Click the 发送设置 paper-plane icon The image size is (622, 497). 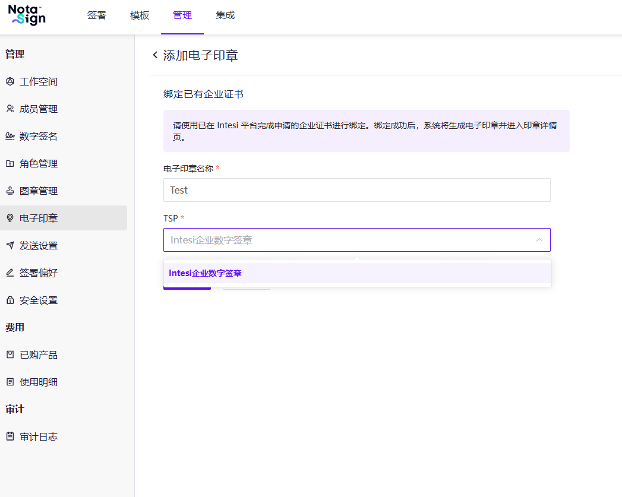[x=10, y=245]
